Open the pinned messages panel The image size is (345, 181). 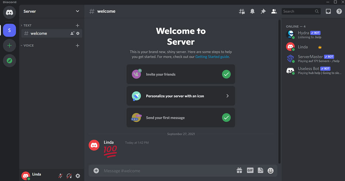pos(263,11)
